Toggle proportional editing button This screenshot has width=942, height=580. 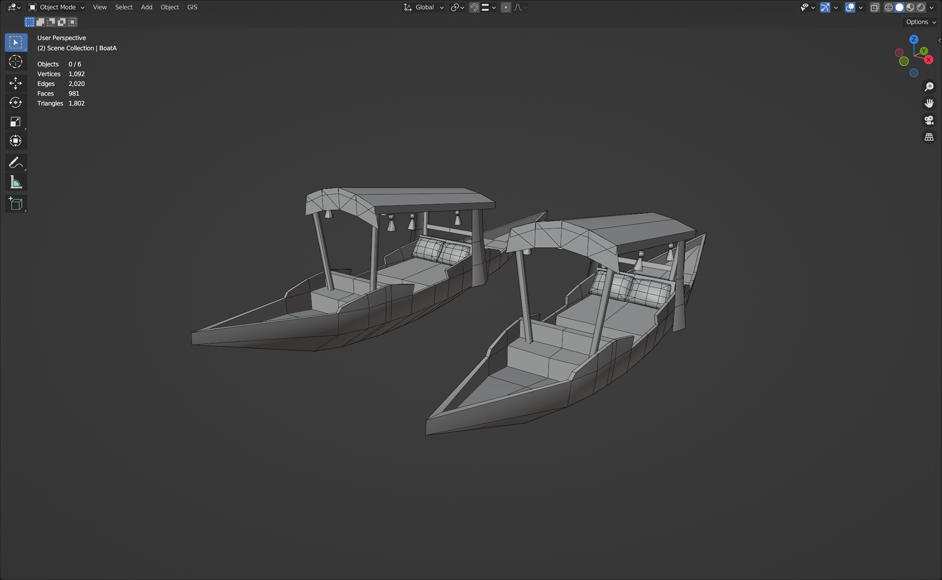[x=506, y=7]
